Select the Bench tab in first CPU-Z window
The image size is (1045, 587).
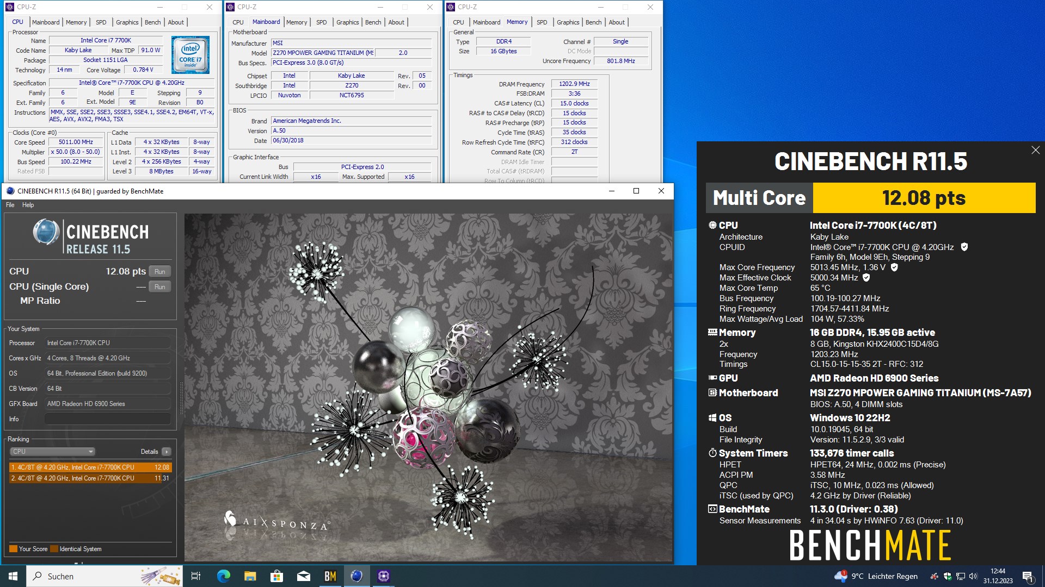coord(153,22)
